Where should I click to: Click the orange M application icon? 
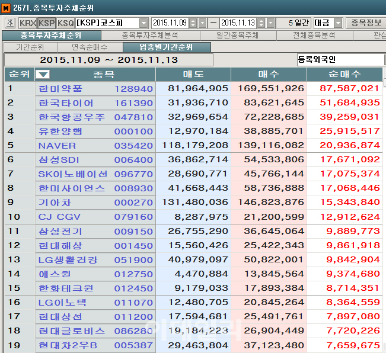(x=6, y=8)
